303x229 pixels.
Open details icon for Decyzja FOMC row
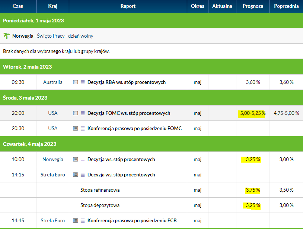[x=75, y=113]
